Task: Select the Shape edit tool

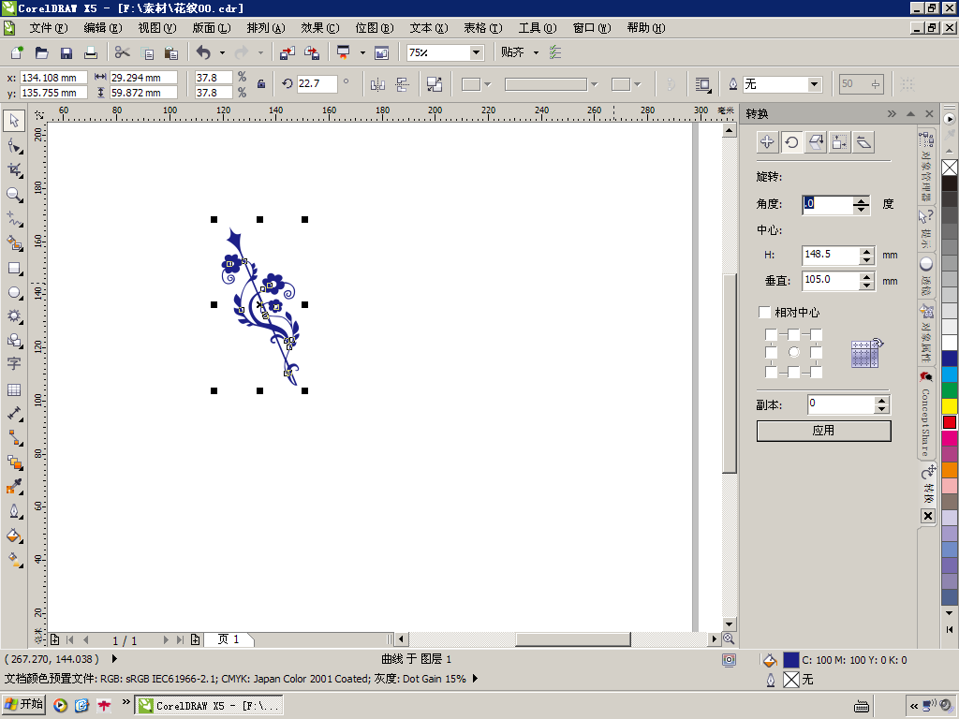Action: pos(14,145)
